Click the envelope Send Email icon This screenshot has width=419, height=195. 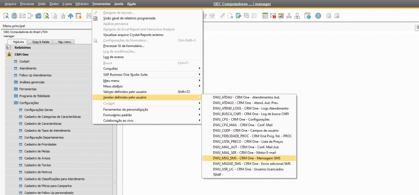pos(23,16)
